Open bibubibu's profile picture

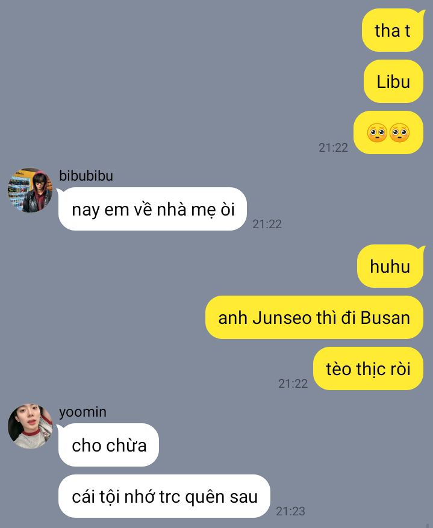pyautogui.click(x=30, y=190)
